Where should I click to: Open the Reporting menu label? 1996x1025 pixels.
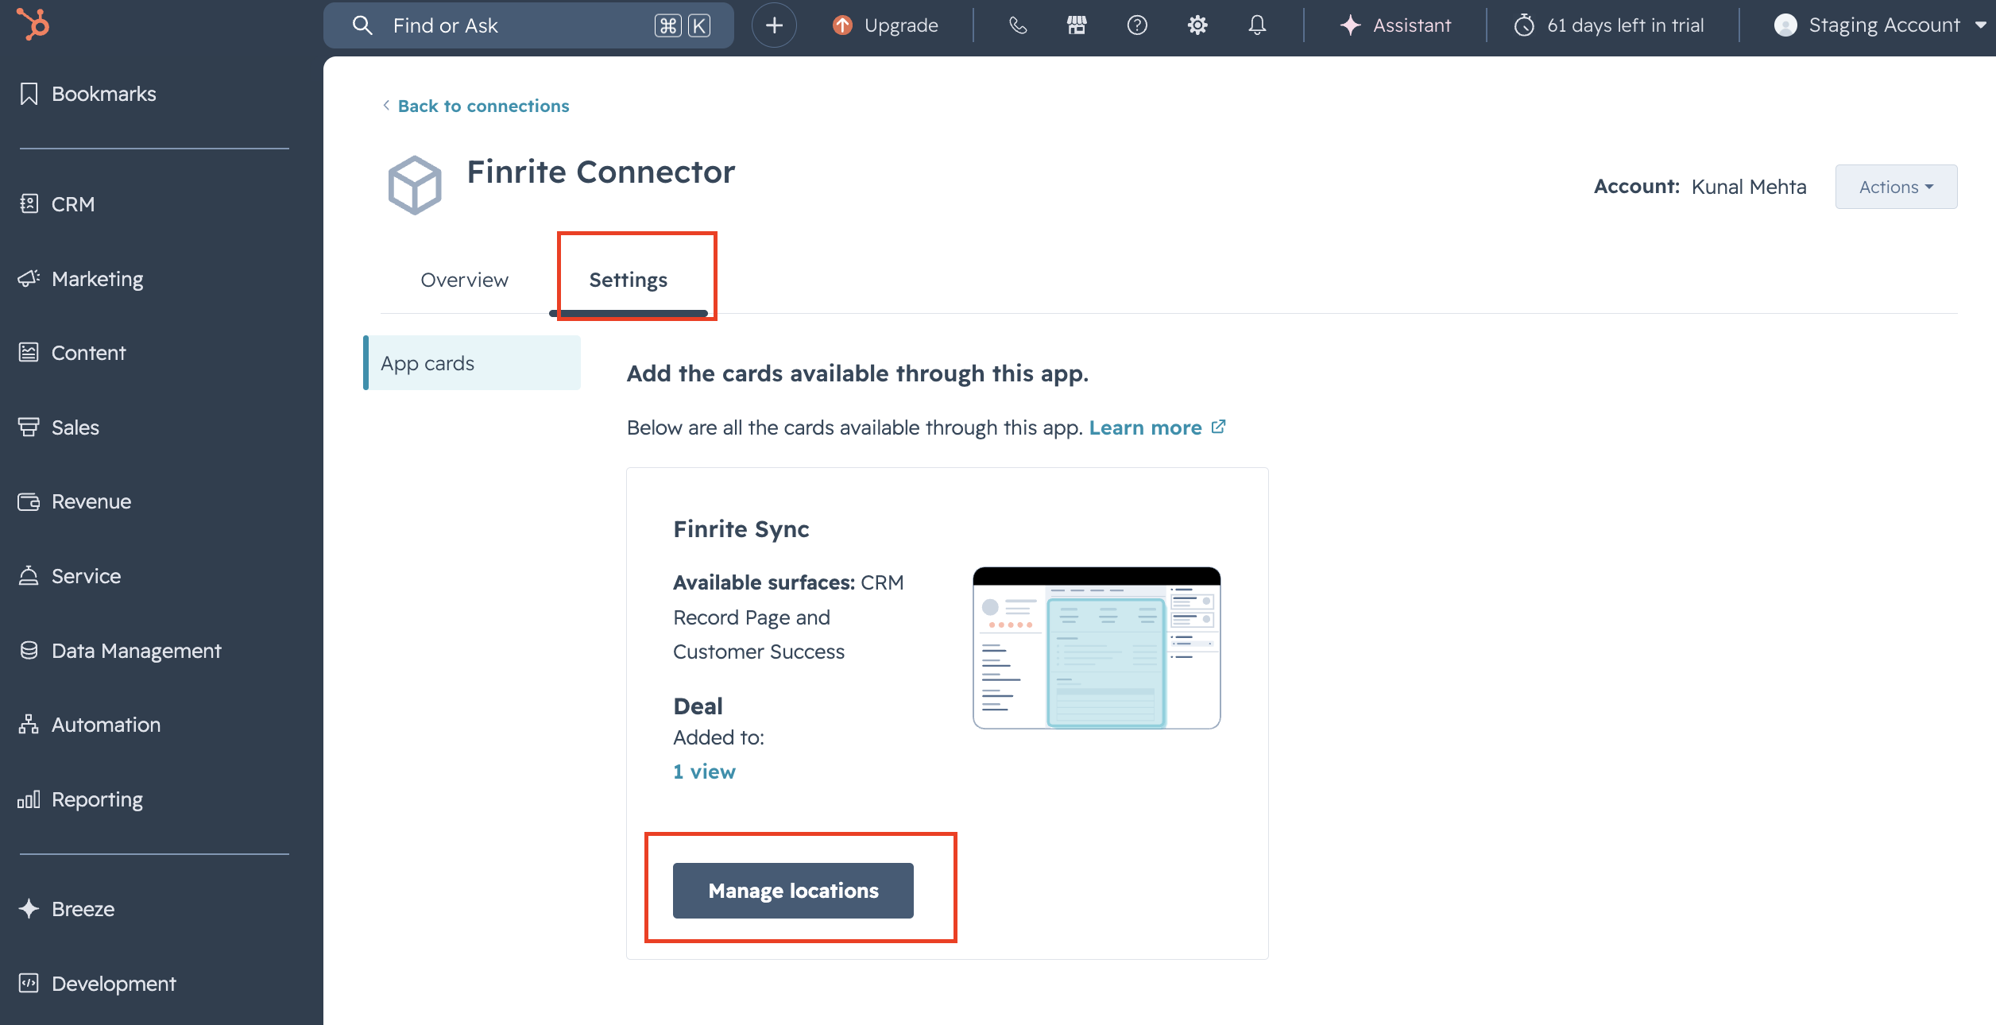point(98,799)
